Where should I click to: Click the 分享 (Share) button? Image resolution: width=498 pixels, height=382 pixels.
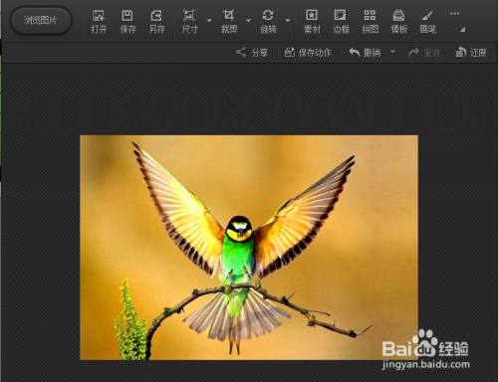click(x=252, y=53)
